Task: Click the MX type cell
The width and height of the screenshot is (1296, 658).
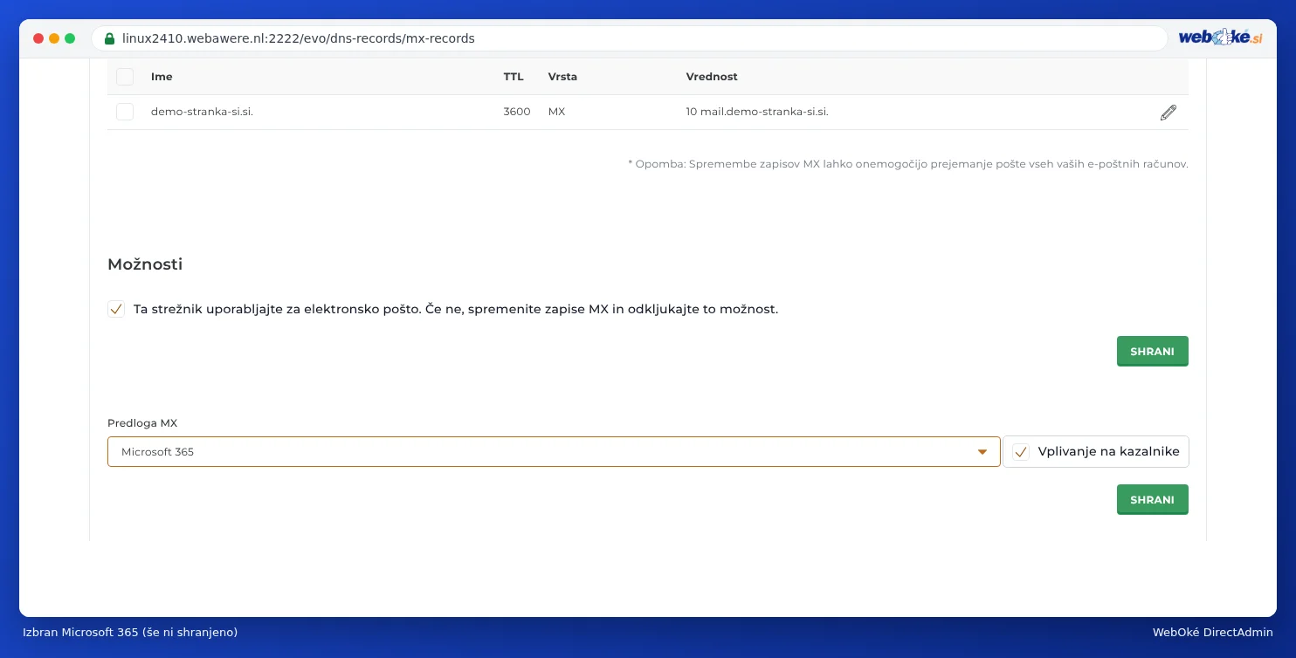Action: 556,112
